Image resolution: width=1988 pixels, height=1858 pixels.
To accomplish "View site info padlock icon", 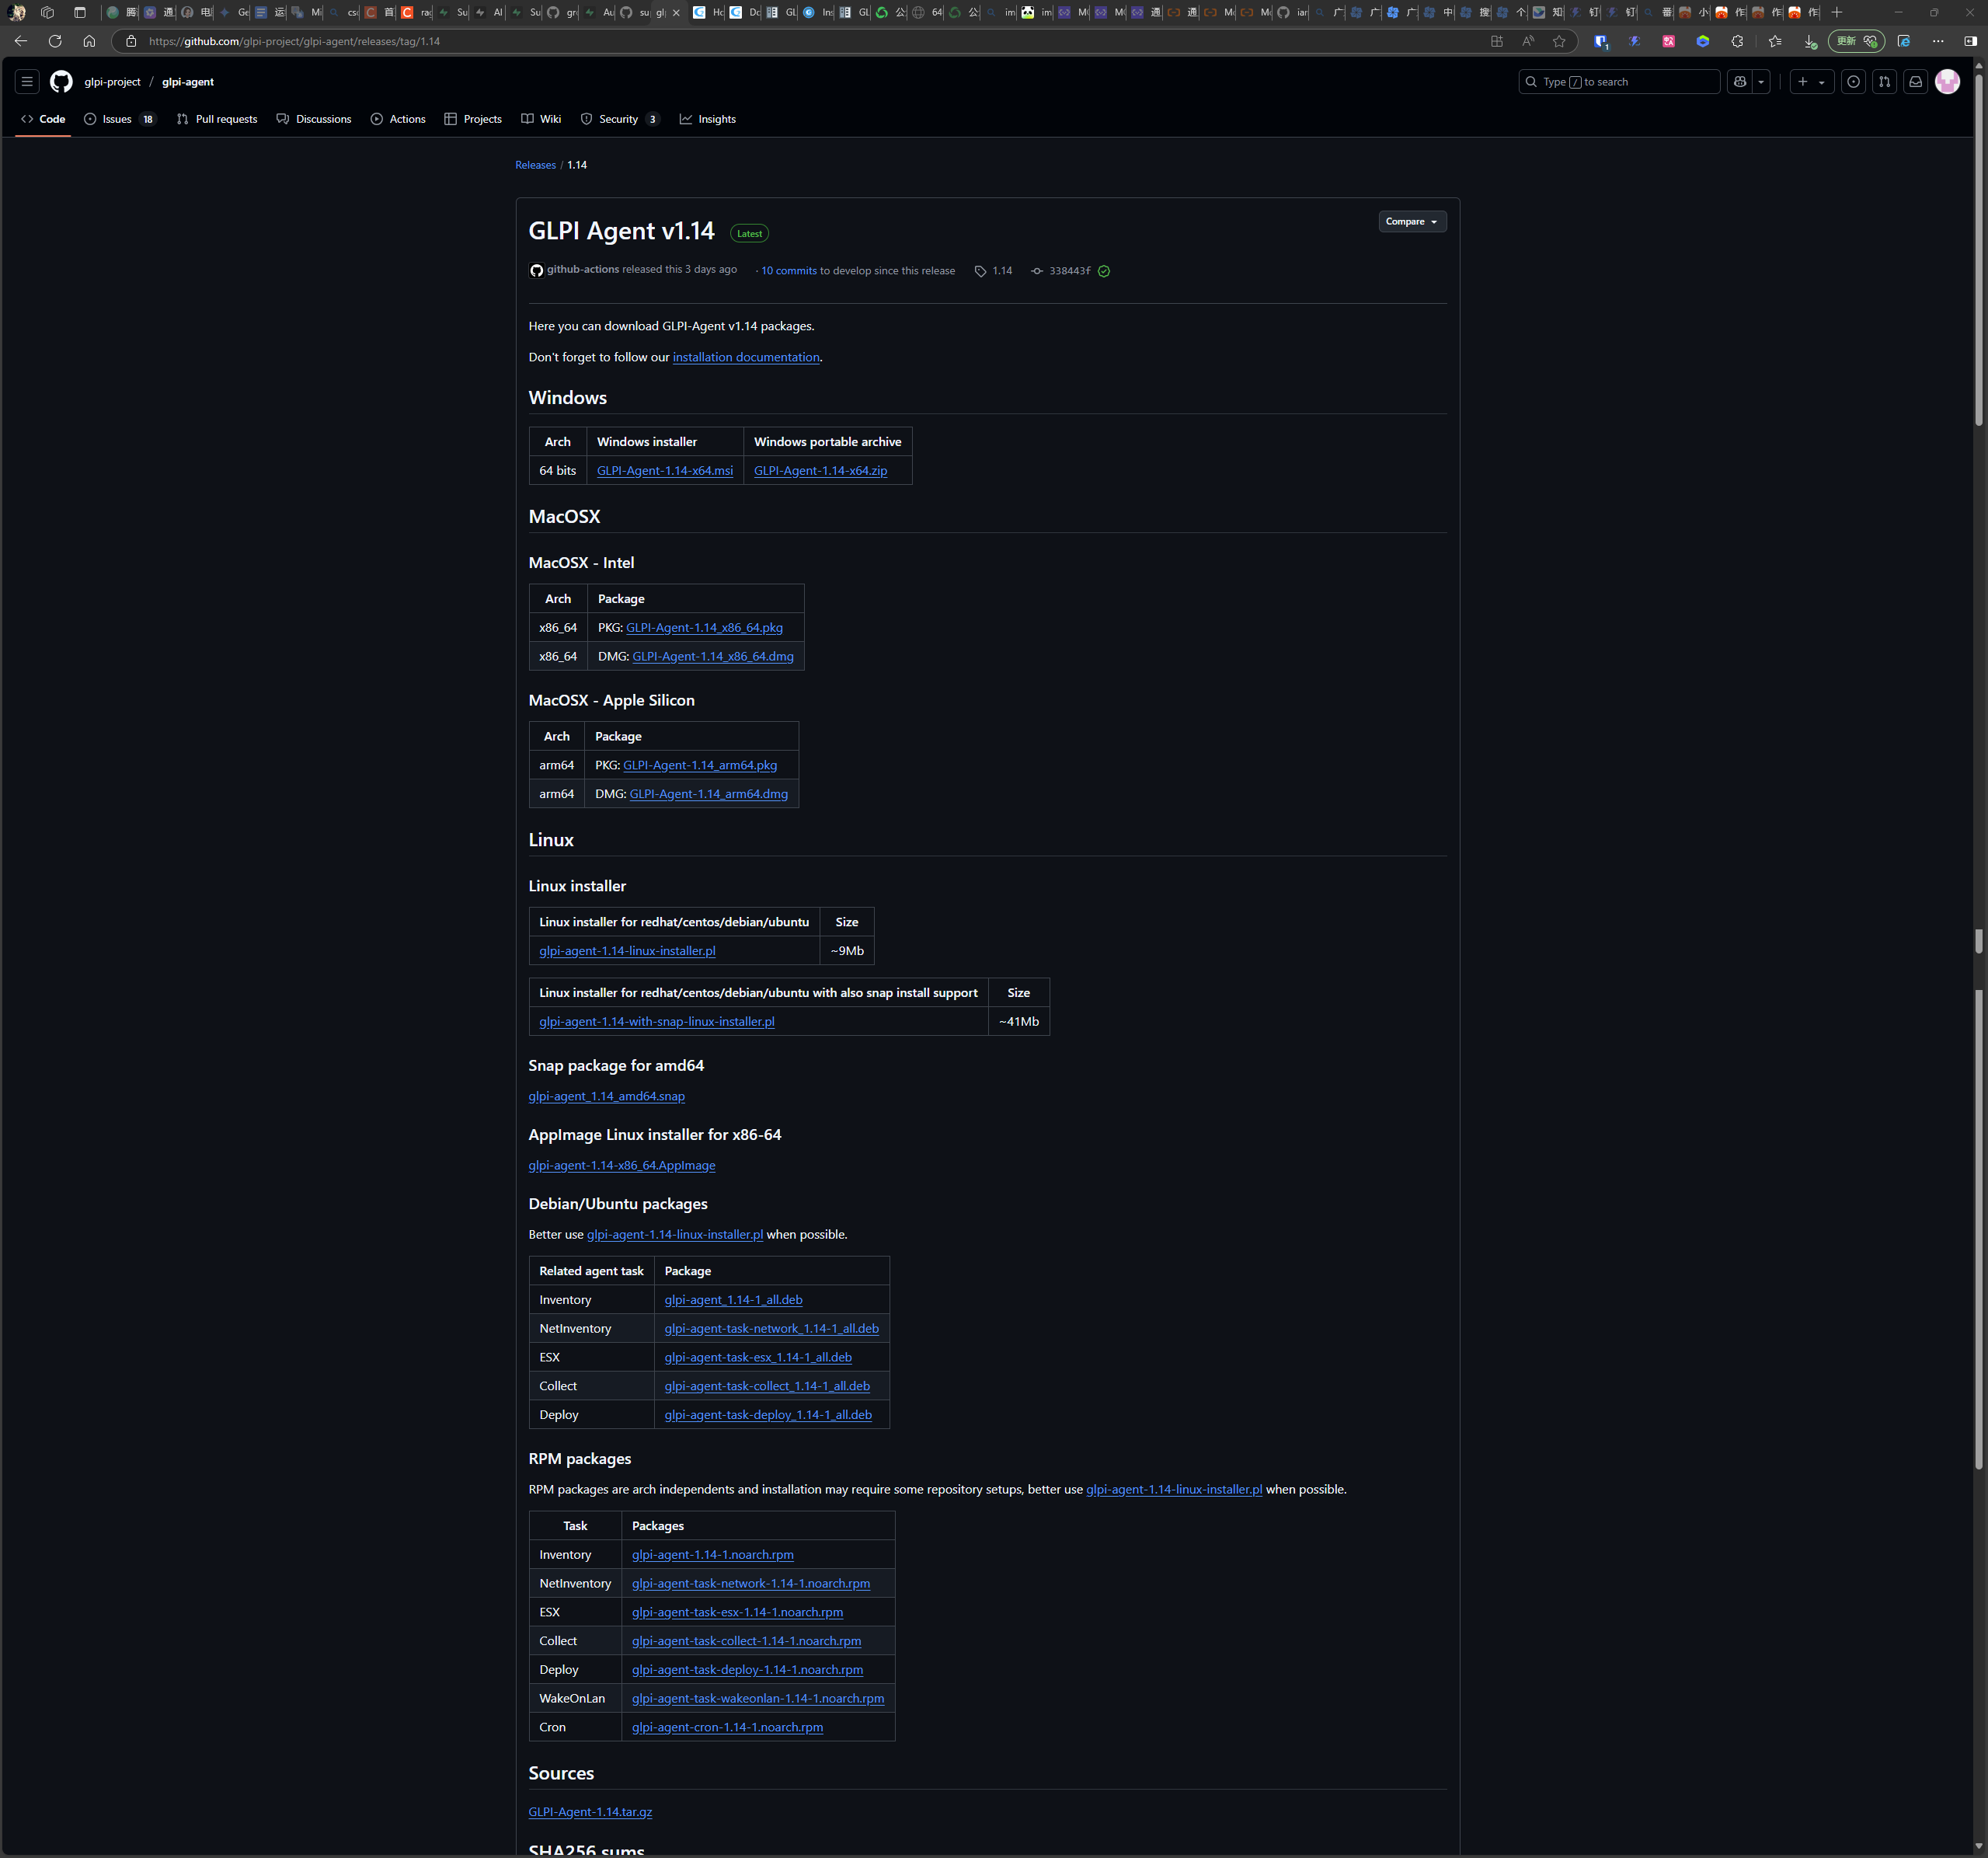I will [x=131, y=41].
